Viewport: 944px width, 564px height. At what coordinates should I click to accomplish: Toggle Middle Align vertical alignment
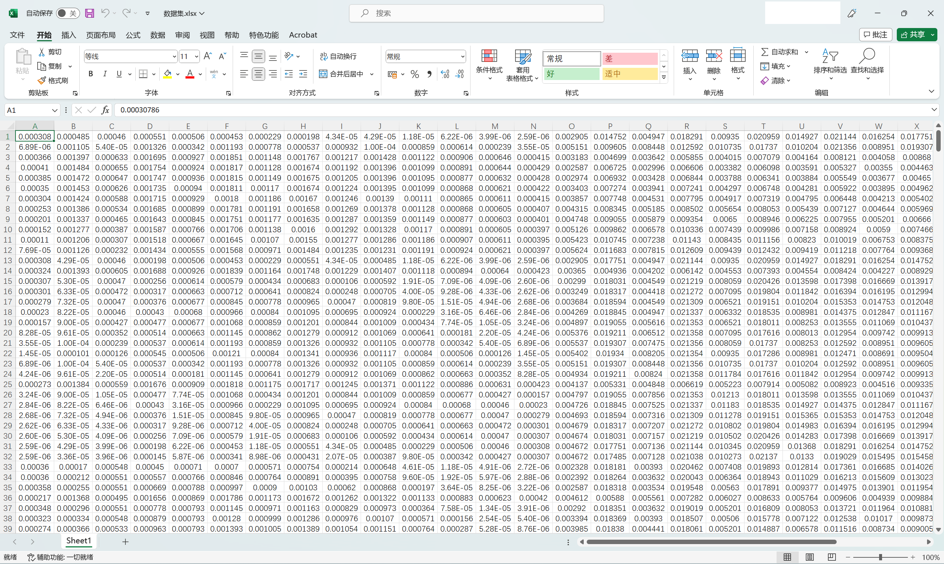[x=258, y=56]
